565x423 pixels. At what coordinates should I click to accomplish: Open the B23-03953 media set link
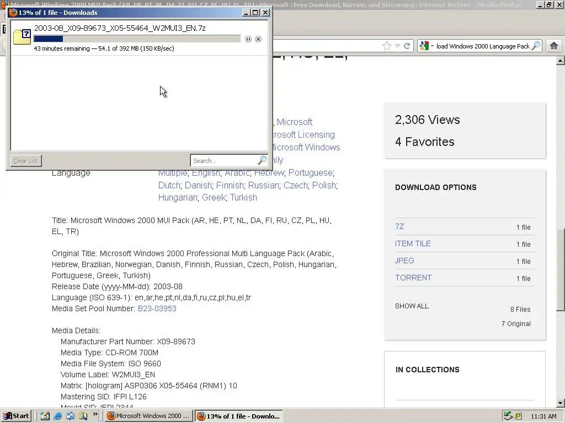(x=157, y=308)
